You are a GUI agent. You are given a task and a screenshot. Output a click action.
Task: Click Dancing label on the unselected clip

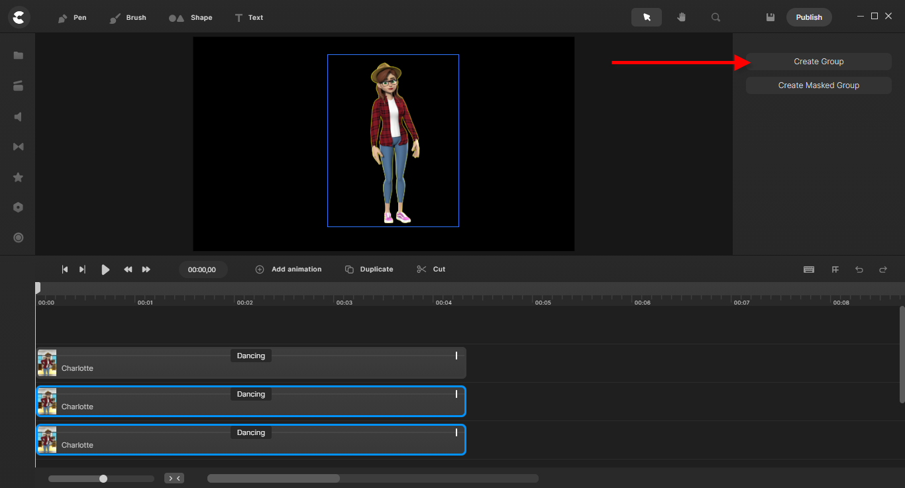251,356
